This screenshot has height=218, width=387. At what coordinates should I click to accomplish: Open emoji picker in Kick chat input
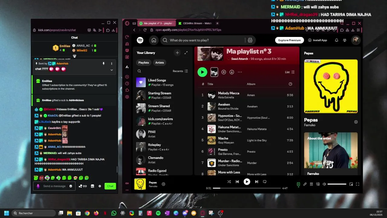coord(71,186)
